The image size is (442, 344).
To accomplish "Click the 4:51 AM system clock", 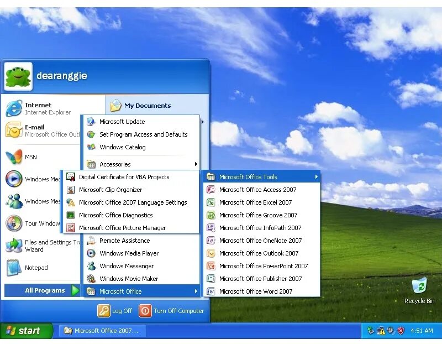I will [422, 331].
